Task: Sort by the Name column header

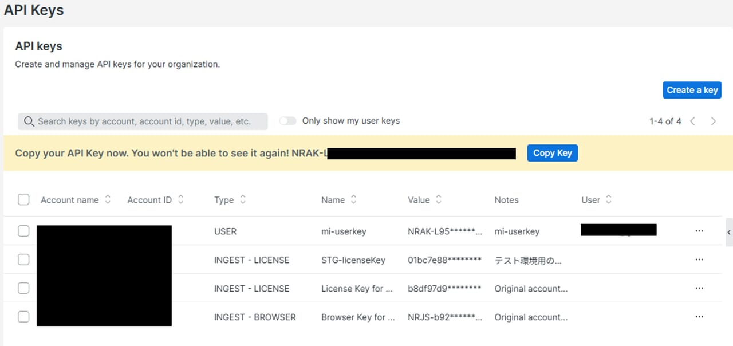Action: [x=353, y=200]
